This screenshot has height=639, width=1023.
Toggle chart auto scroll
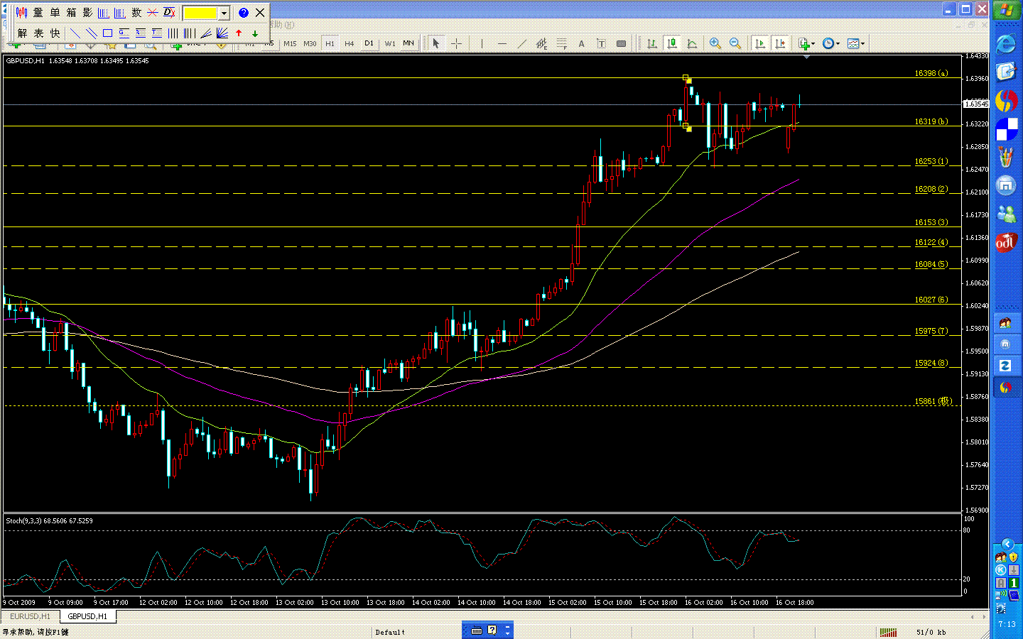tap(760, 43)
